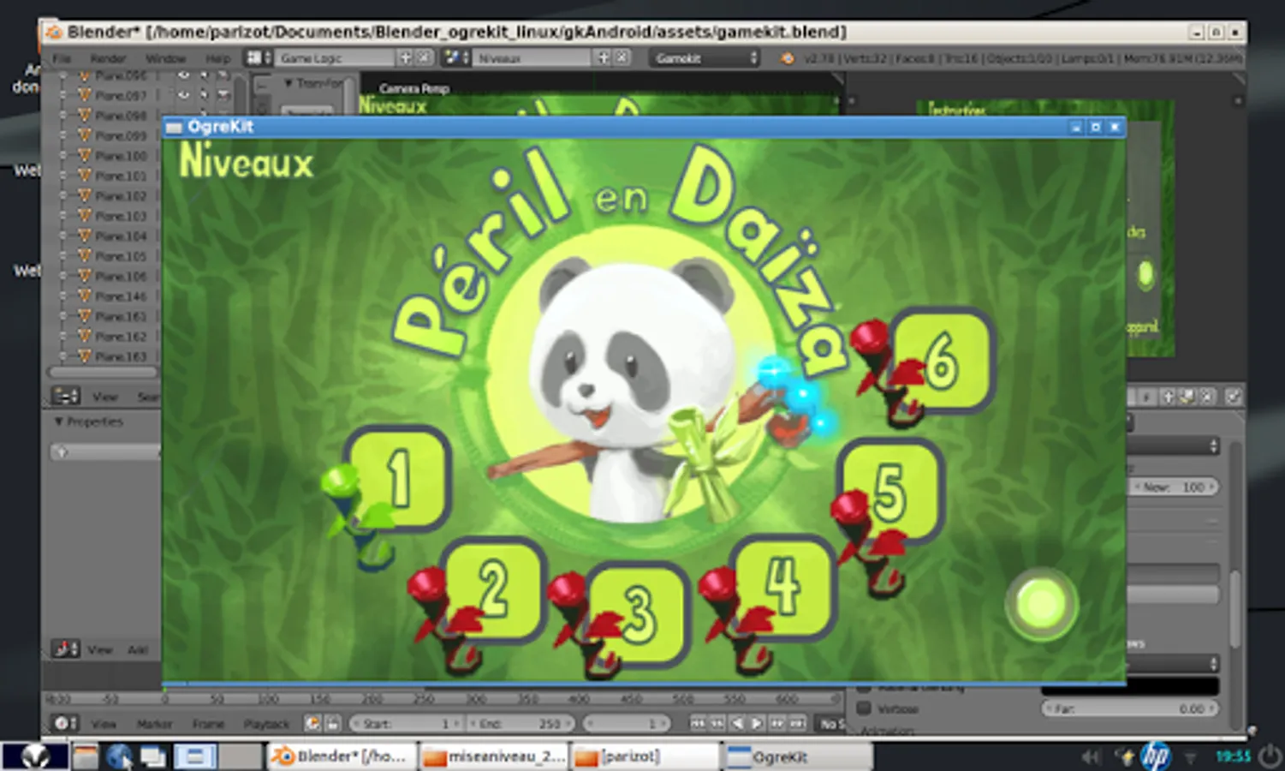
Task: Switch to parizot folder taskbar window
Action: (x=645, y=756)
